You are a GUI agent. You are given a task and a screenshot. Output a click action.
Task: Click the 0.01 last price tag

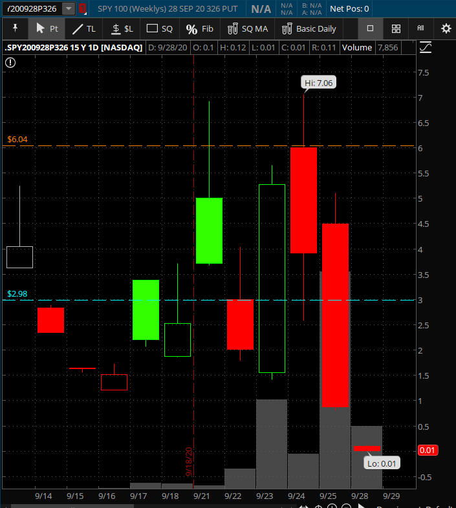[x=428, y=450]
